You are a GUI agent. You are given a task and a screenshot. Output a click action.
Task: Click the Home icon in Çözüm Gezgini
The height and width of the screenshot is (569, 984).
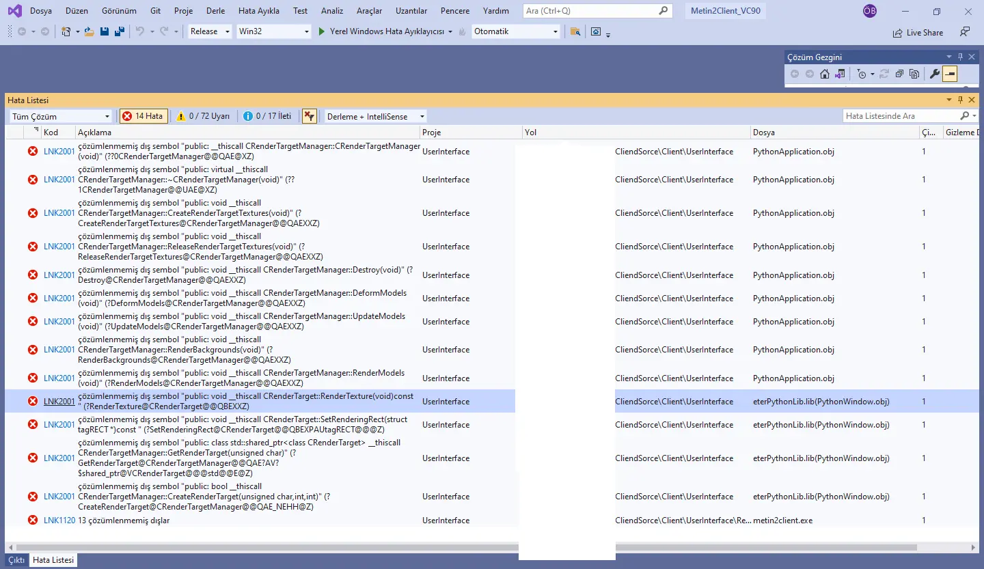[825, 74]
